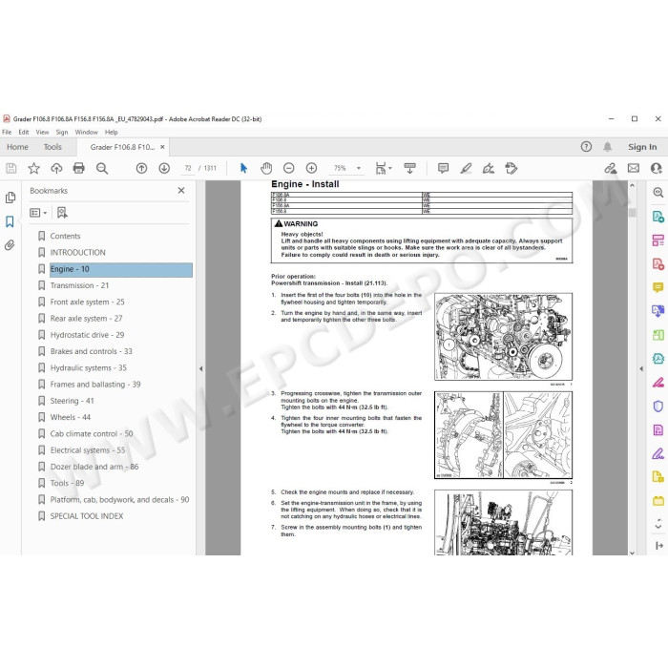Image resolution: width=668 pixels, height=668 pixels.
Task: Collapse the right tools pane arrow
Action: click(641, 369)
